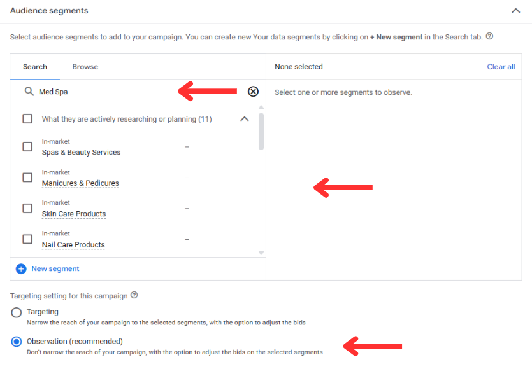Image resolution: width=532 pixels, height=369 pixels.
Task: Click the Clear all link
Action: point(501,67)
